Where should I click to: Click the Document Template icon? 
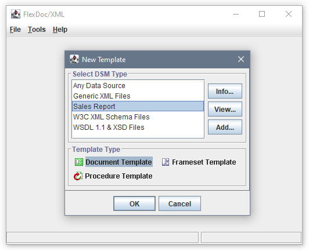pyautogui.click(x=79, y=162)
